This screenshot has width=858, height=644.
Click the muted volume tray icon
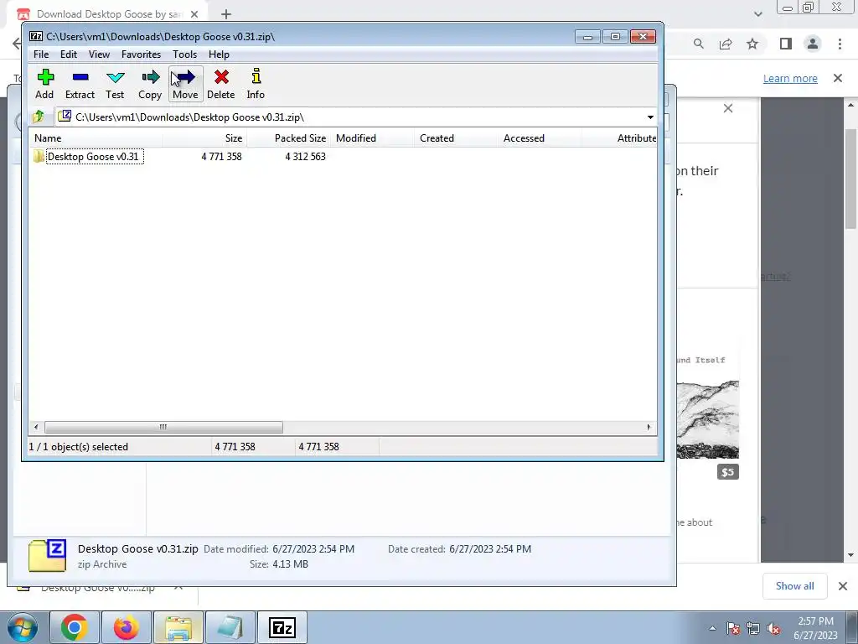[773, 628]
